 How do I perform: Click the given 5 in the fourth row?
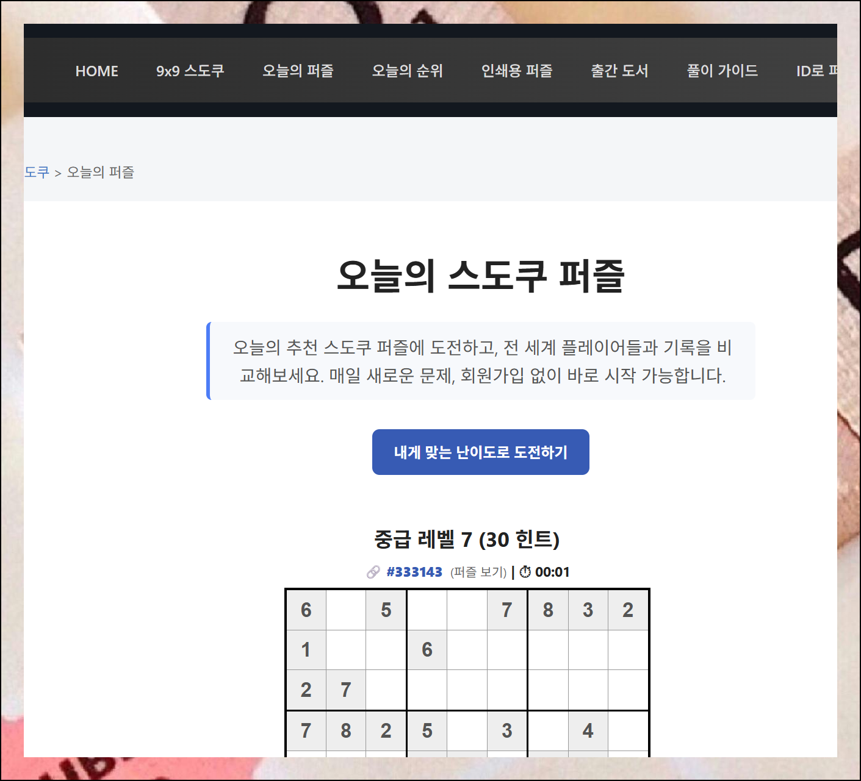tap(427, 731)
